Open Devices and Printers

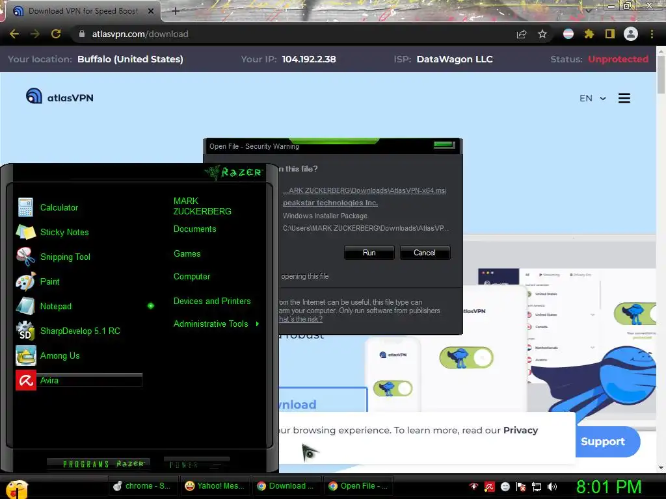(212, 301)
